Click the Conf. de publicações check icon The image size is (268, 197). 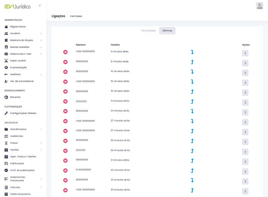point(6,170)
